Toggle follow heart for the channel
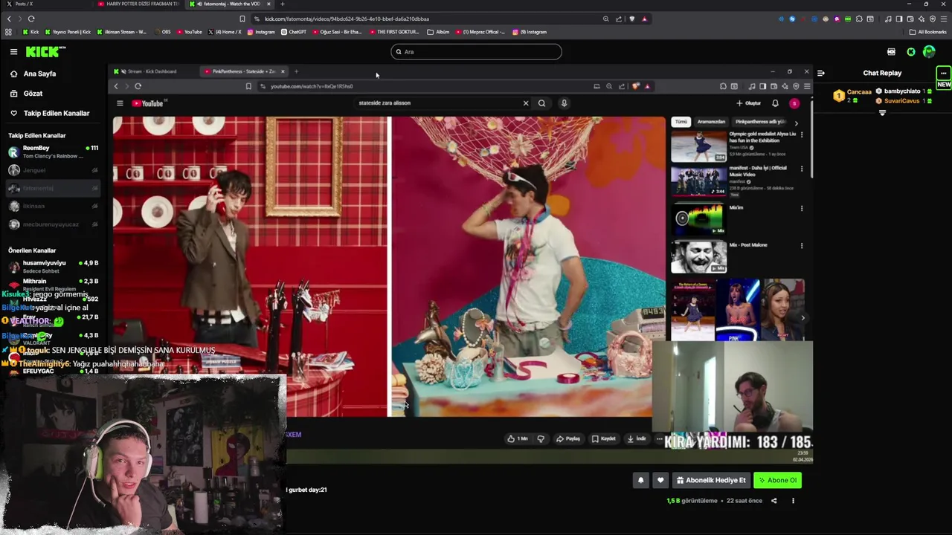Image resolution: width=952 pixels, height=535 pixels. 660,480
